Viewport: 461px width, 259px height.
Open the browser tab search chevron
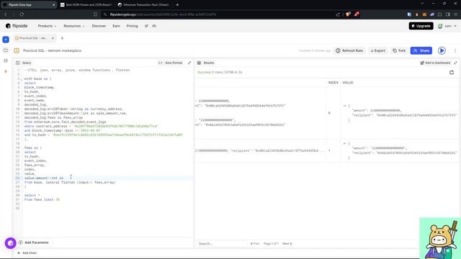click(x=422, y=4)
